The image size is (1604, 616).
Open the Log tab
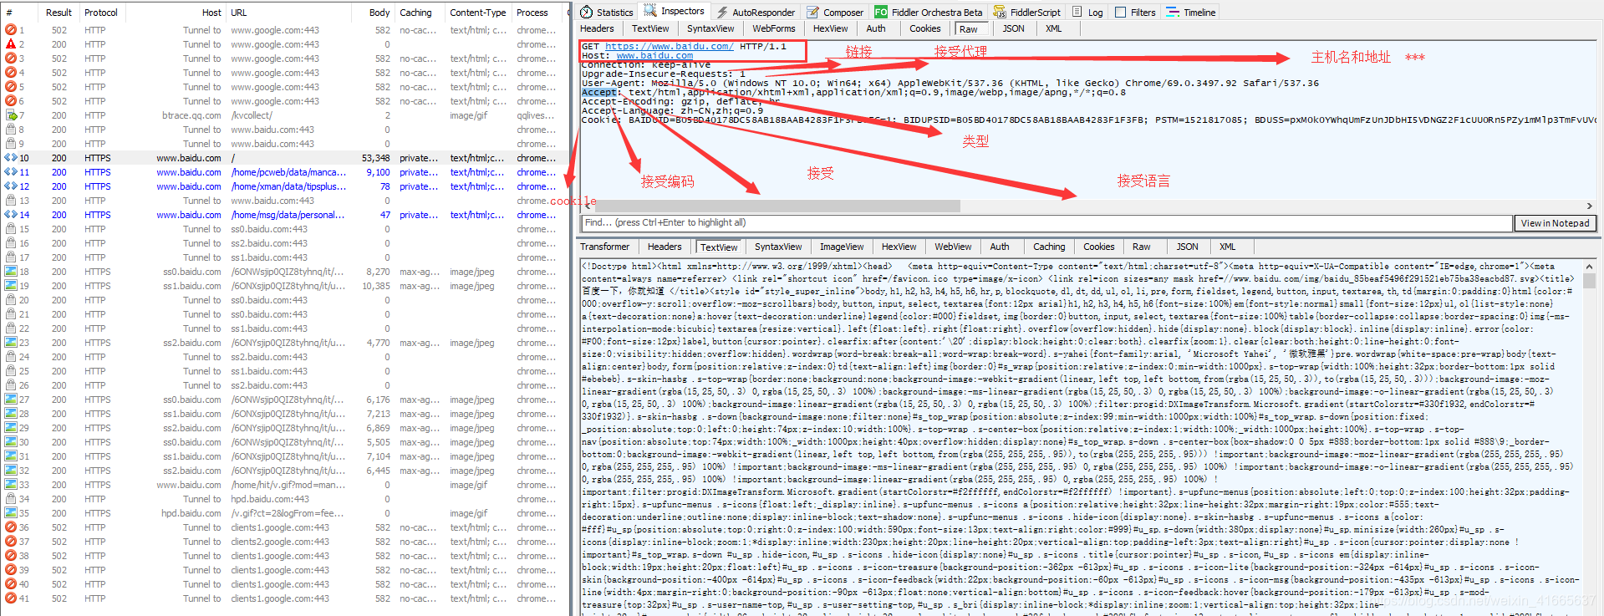(x=1087, y=12)
